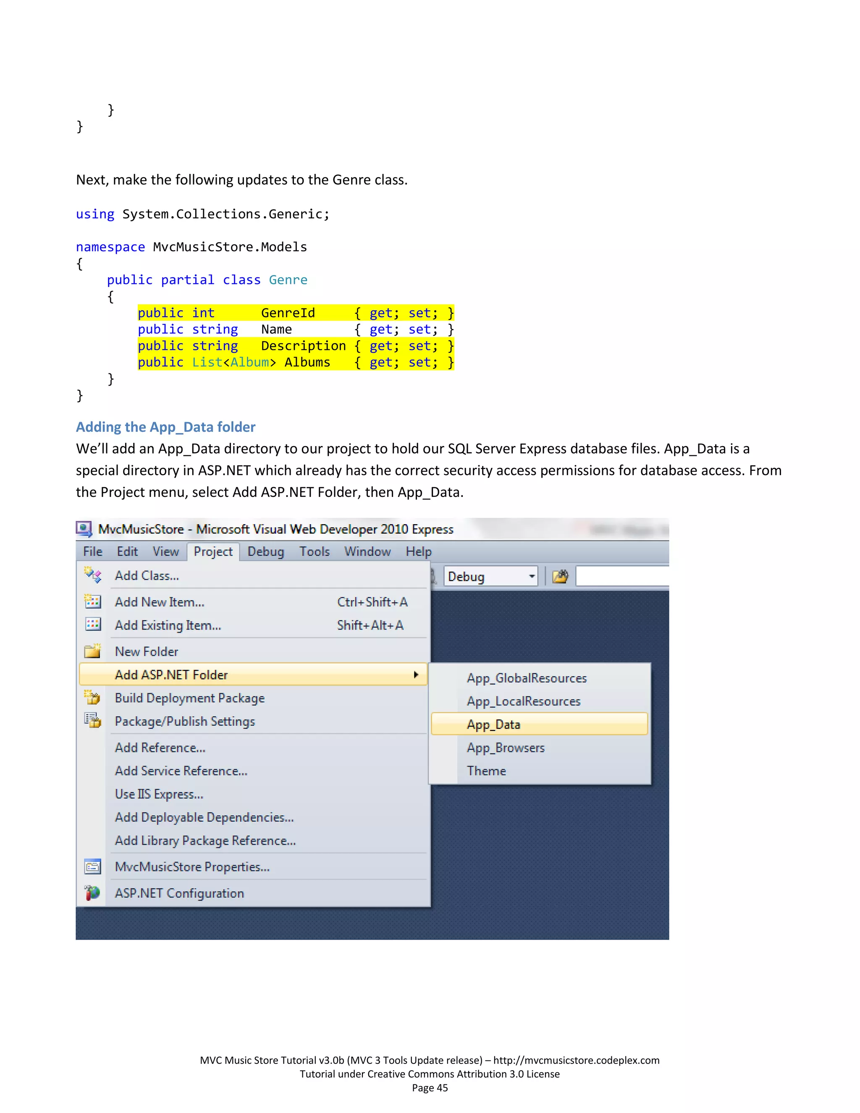The width and height of the screenshot is (860, 1113).
Task: Click Add Library Package Reference...
Action: [205, 840]
